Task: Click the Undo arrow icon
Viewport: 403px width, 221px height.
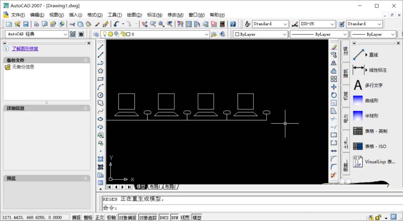Action: [116, 24]
